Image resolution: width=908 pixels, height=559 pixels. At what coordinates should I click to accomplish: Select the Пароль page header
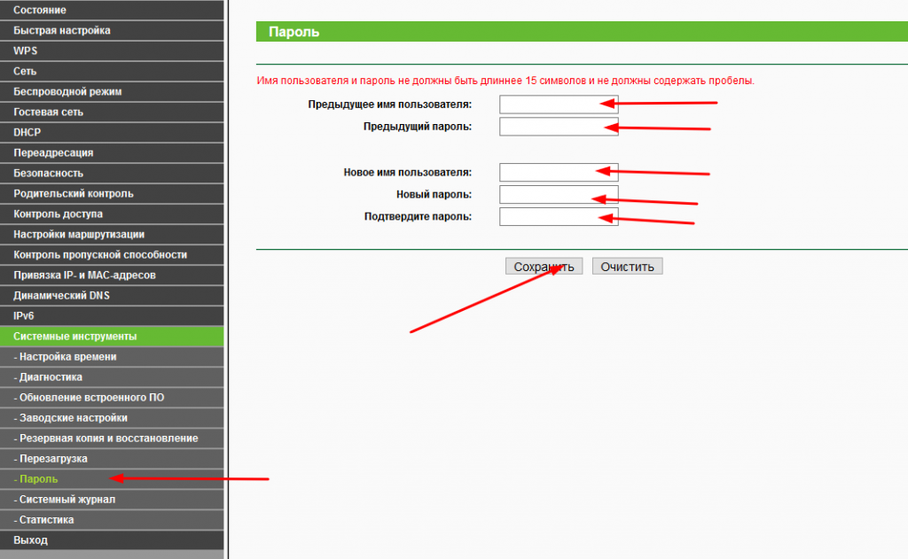(x=582, y=32)
